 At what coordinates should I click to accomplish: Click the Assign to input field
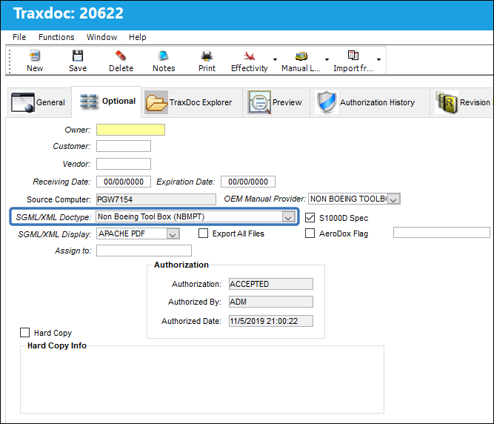coord(144,251)
